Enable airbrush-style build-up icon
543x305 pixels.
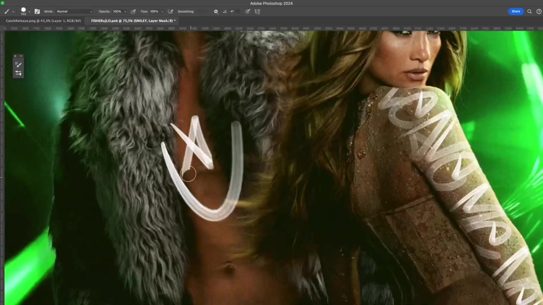171,11
